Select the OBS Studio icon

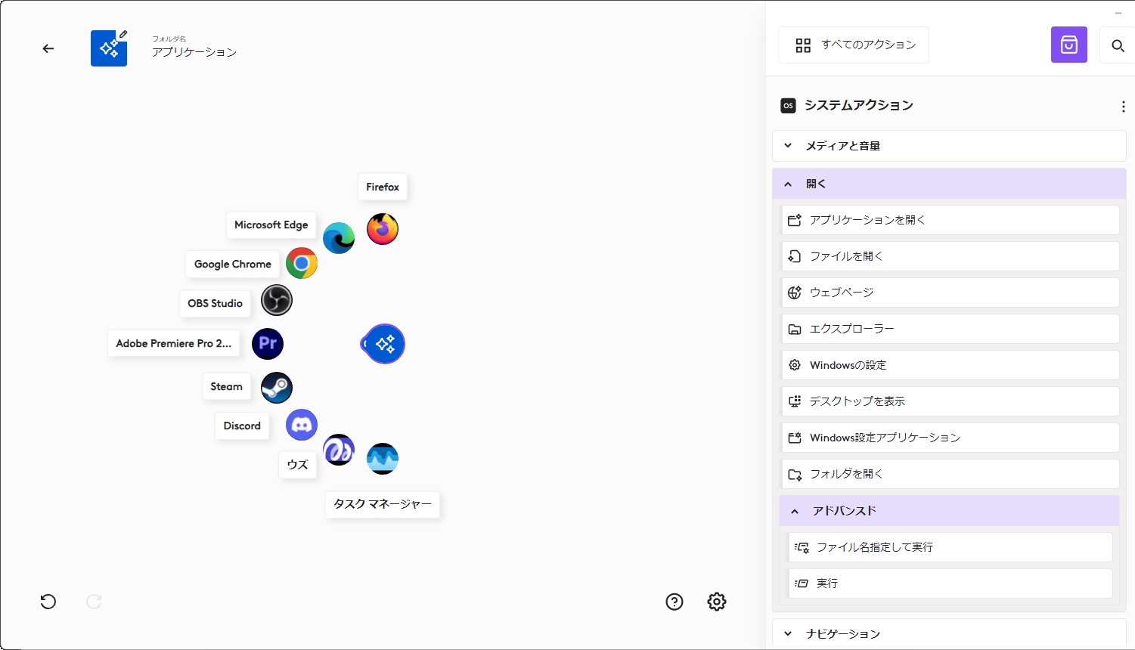click(277, 300)
